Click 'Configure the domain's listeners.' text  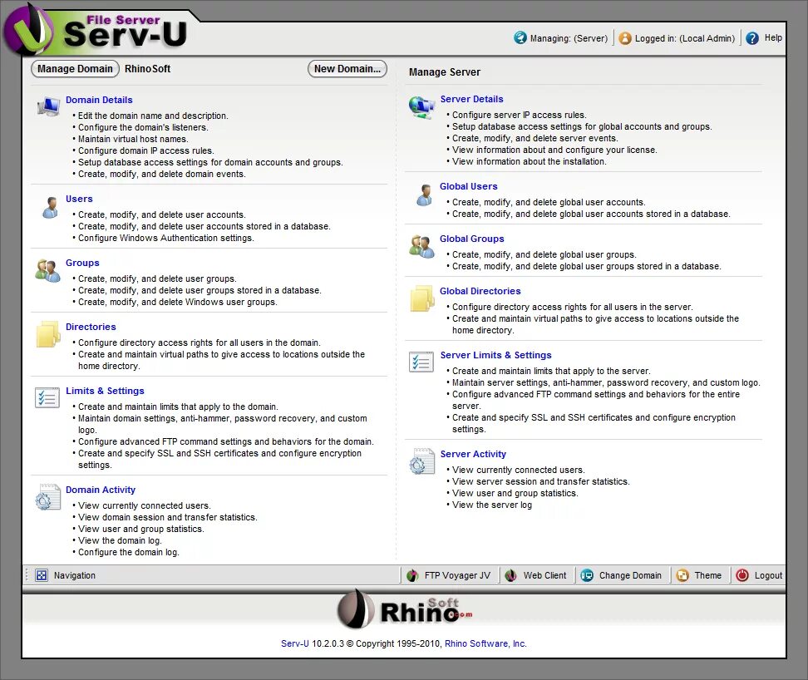pyautogui.click(x=143, y=127)
